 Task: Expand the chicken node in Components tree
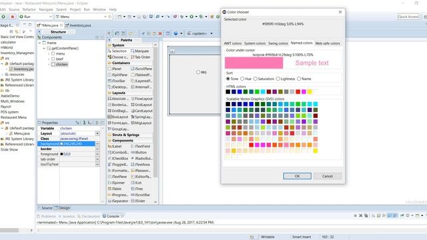point(49,65)
